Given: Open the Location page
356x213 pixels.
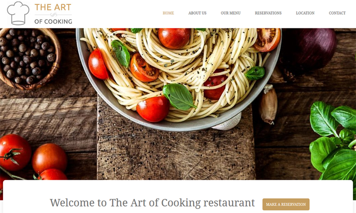Looking at the screenshot, I should [305, 13].
